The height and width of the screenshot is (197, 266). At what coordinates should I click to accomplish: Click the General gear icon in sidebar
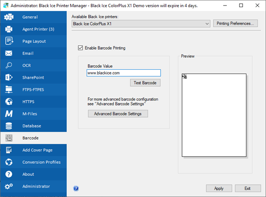[x=9, y=17]
